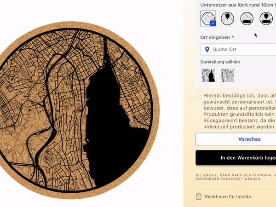
Task: Click the Untersetzer aus Kork product title
Action: pos(238,5)
